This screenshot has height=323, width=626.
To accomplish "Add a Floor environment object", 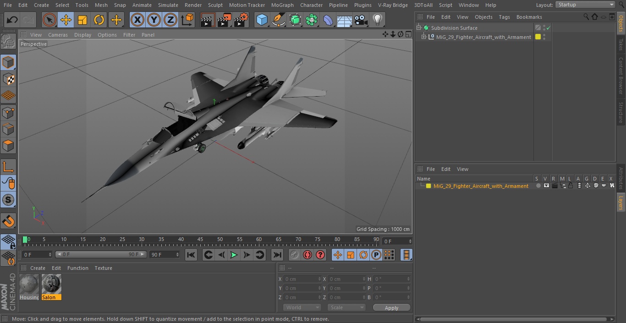I will click(344, 20).
